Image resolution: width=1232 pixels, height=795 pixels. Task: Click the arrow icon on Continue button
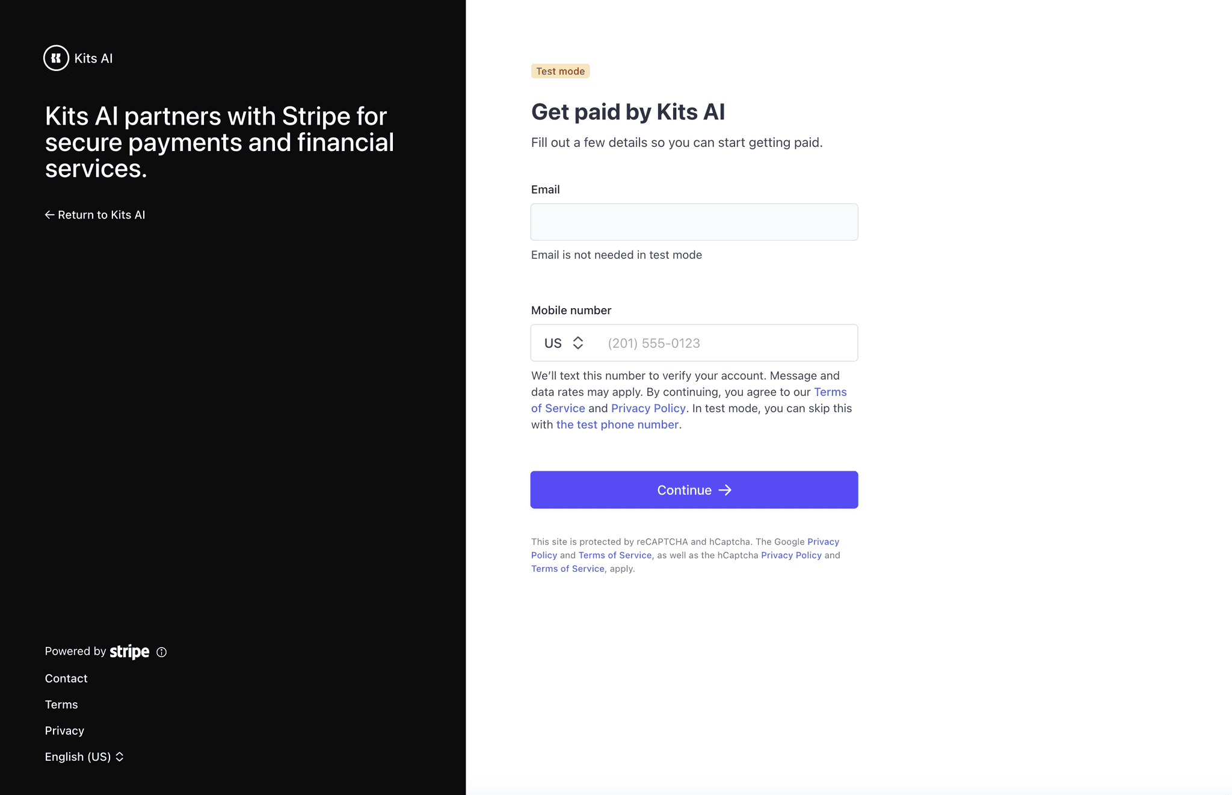tap(725, 490)
